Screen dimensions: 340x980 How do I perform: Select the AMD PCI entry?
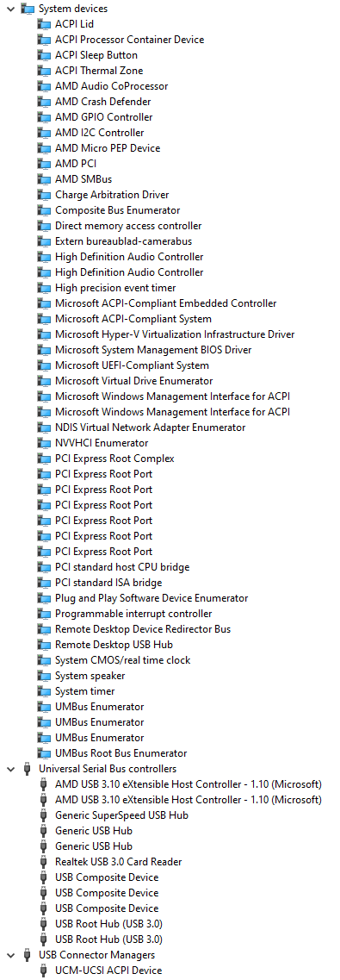coord(76,164)
